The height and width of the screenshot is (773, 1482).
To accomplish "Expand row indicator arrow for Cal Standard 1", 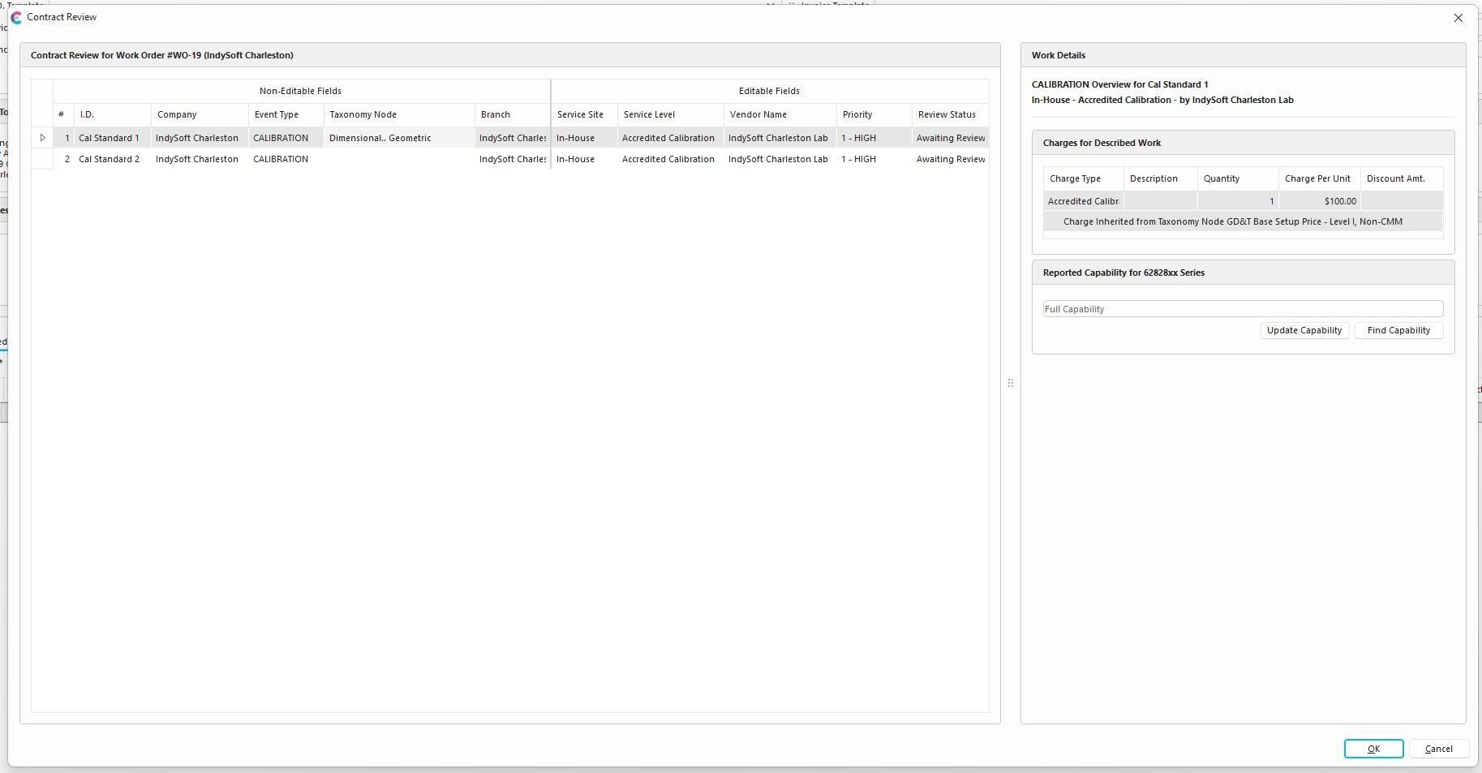I will (42, 138).
